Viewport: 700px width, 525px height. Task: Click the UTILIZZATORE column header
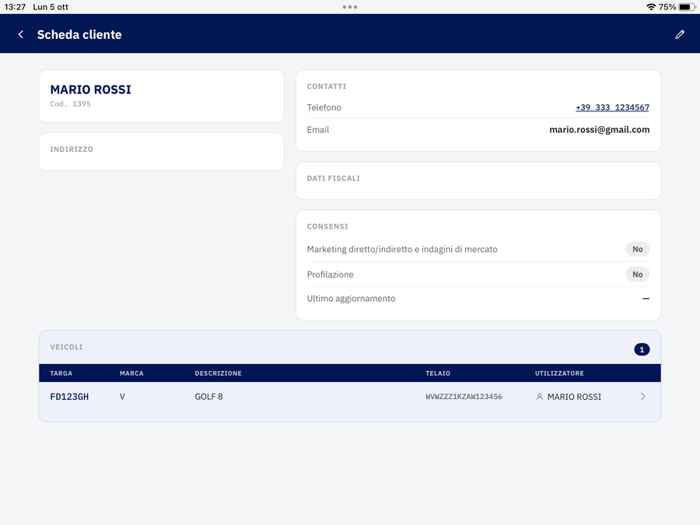[x=559, y=373]
